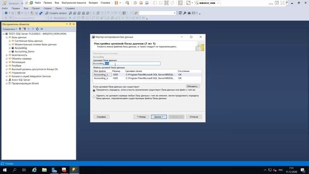Expand the Репликация node
The height and width of the screenshot is (174, 309).
click(6, 62)
